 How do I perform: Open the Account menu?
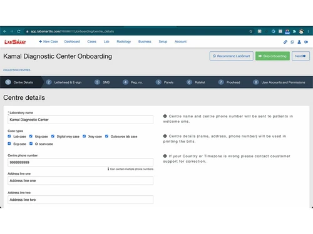(x=180, y=42)
